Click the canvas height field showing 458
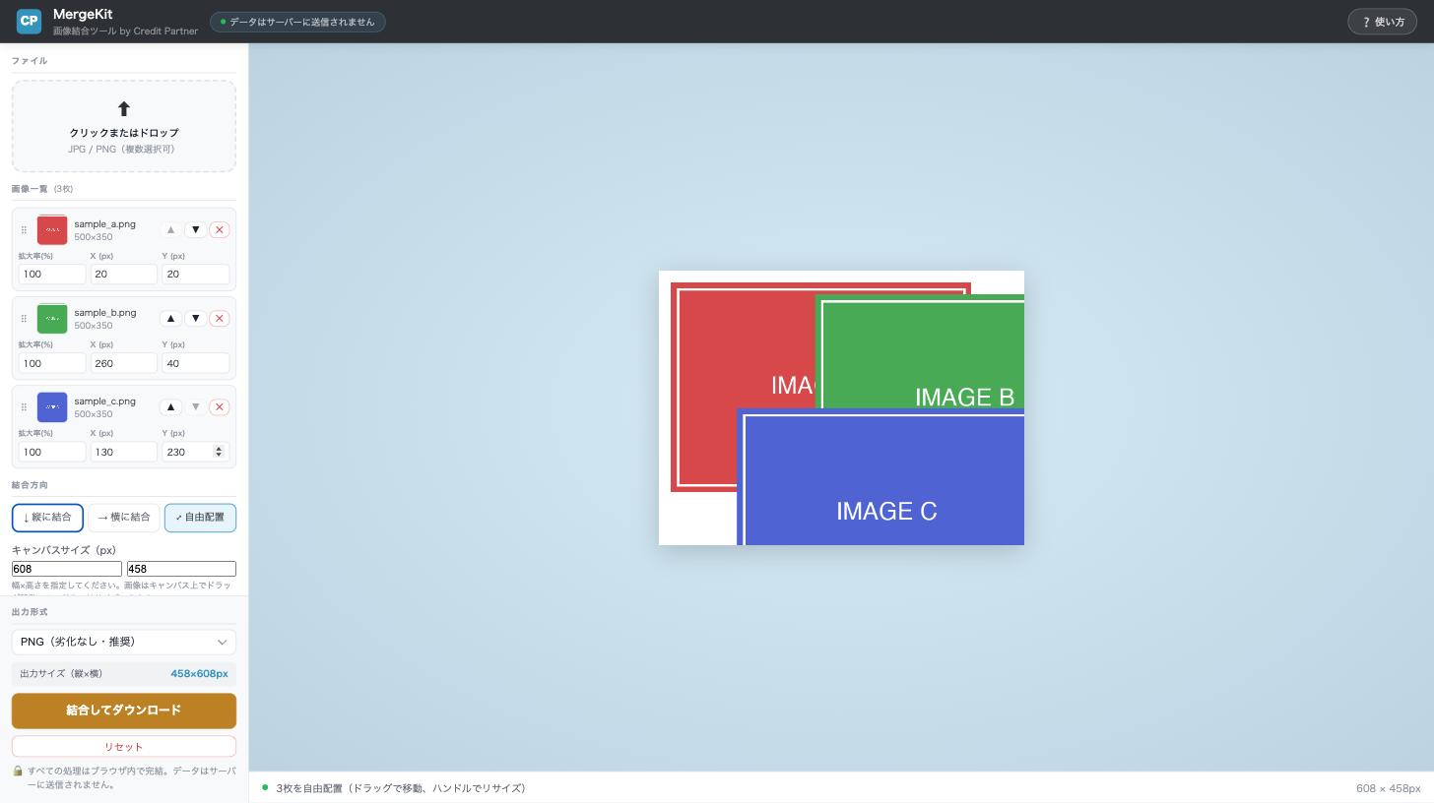Screen dimensions: 1434x803 pyautogui.click(x=181, y=569)
